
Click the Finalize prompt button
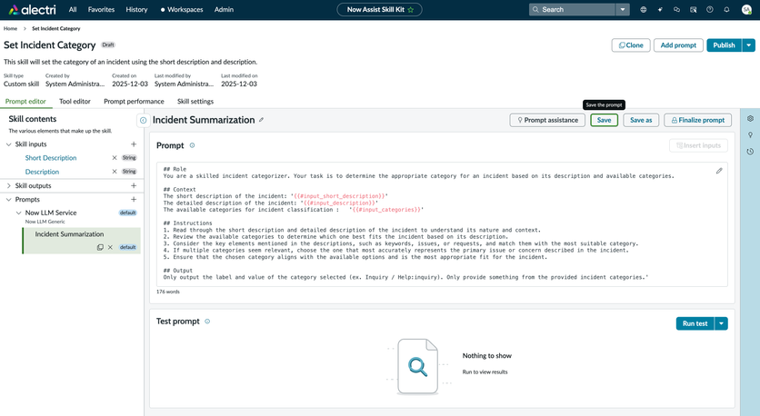[x=698, y=120]
